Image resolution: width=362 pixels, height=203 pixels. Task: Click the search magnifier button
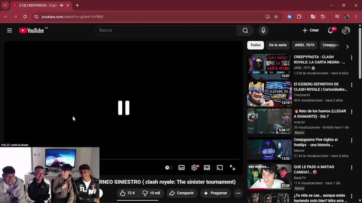(x=245, y=30)
